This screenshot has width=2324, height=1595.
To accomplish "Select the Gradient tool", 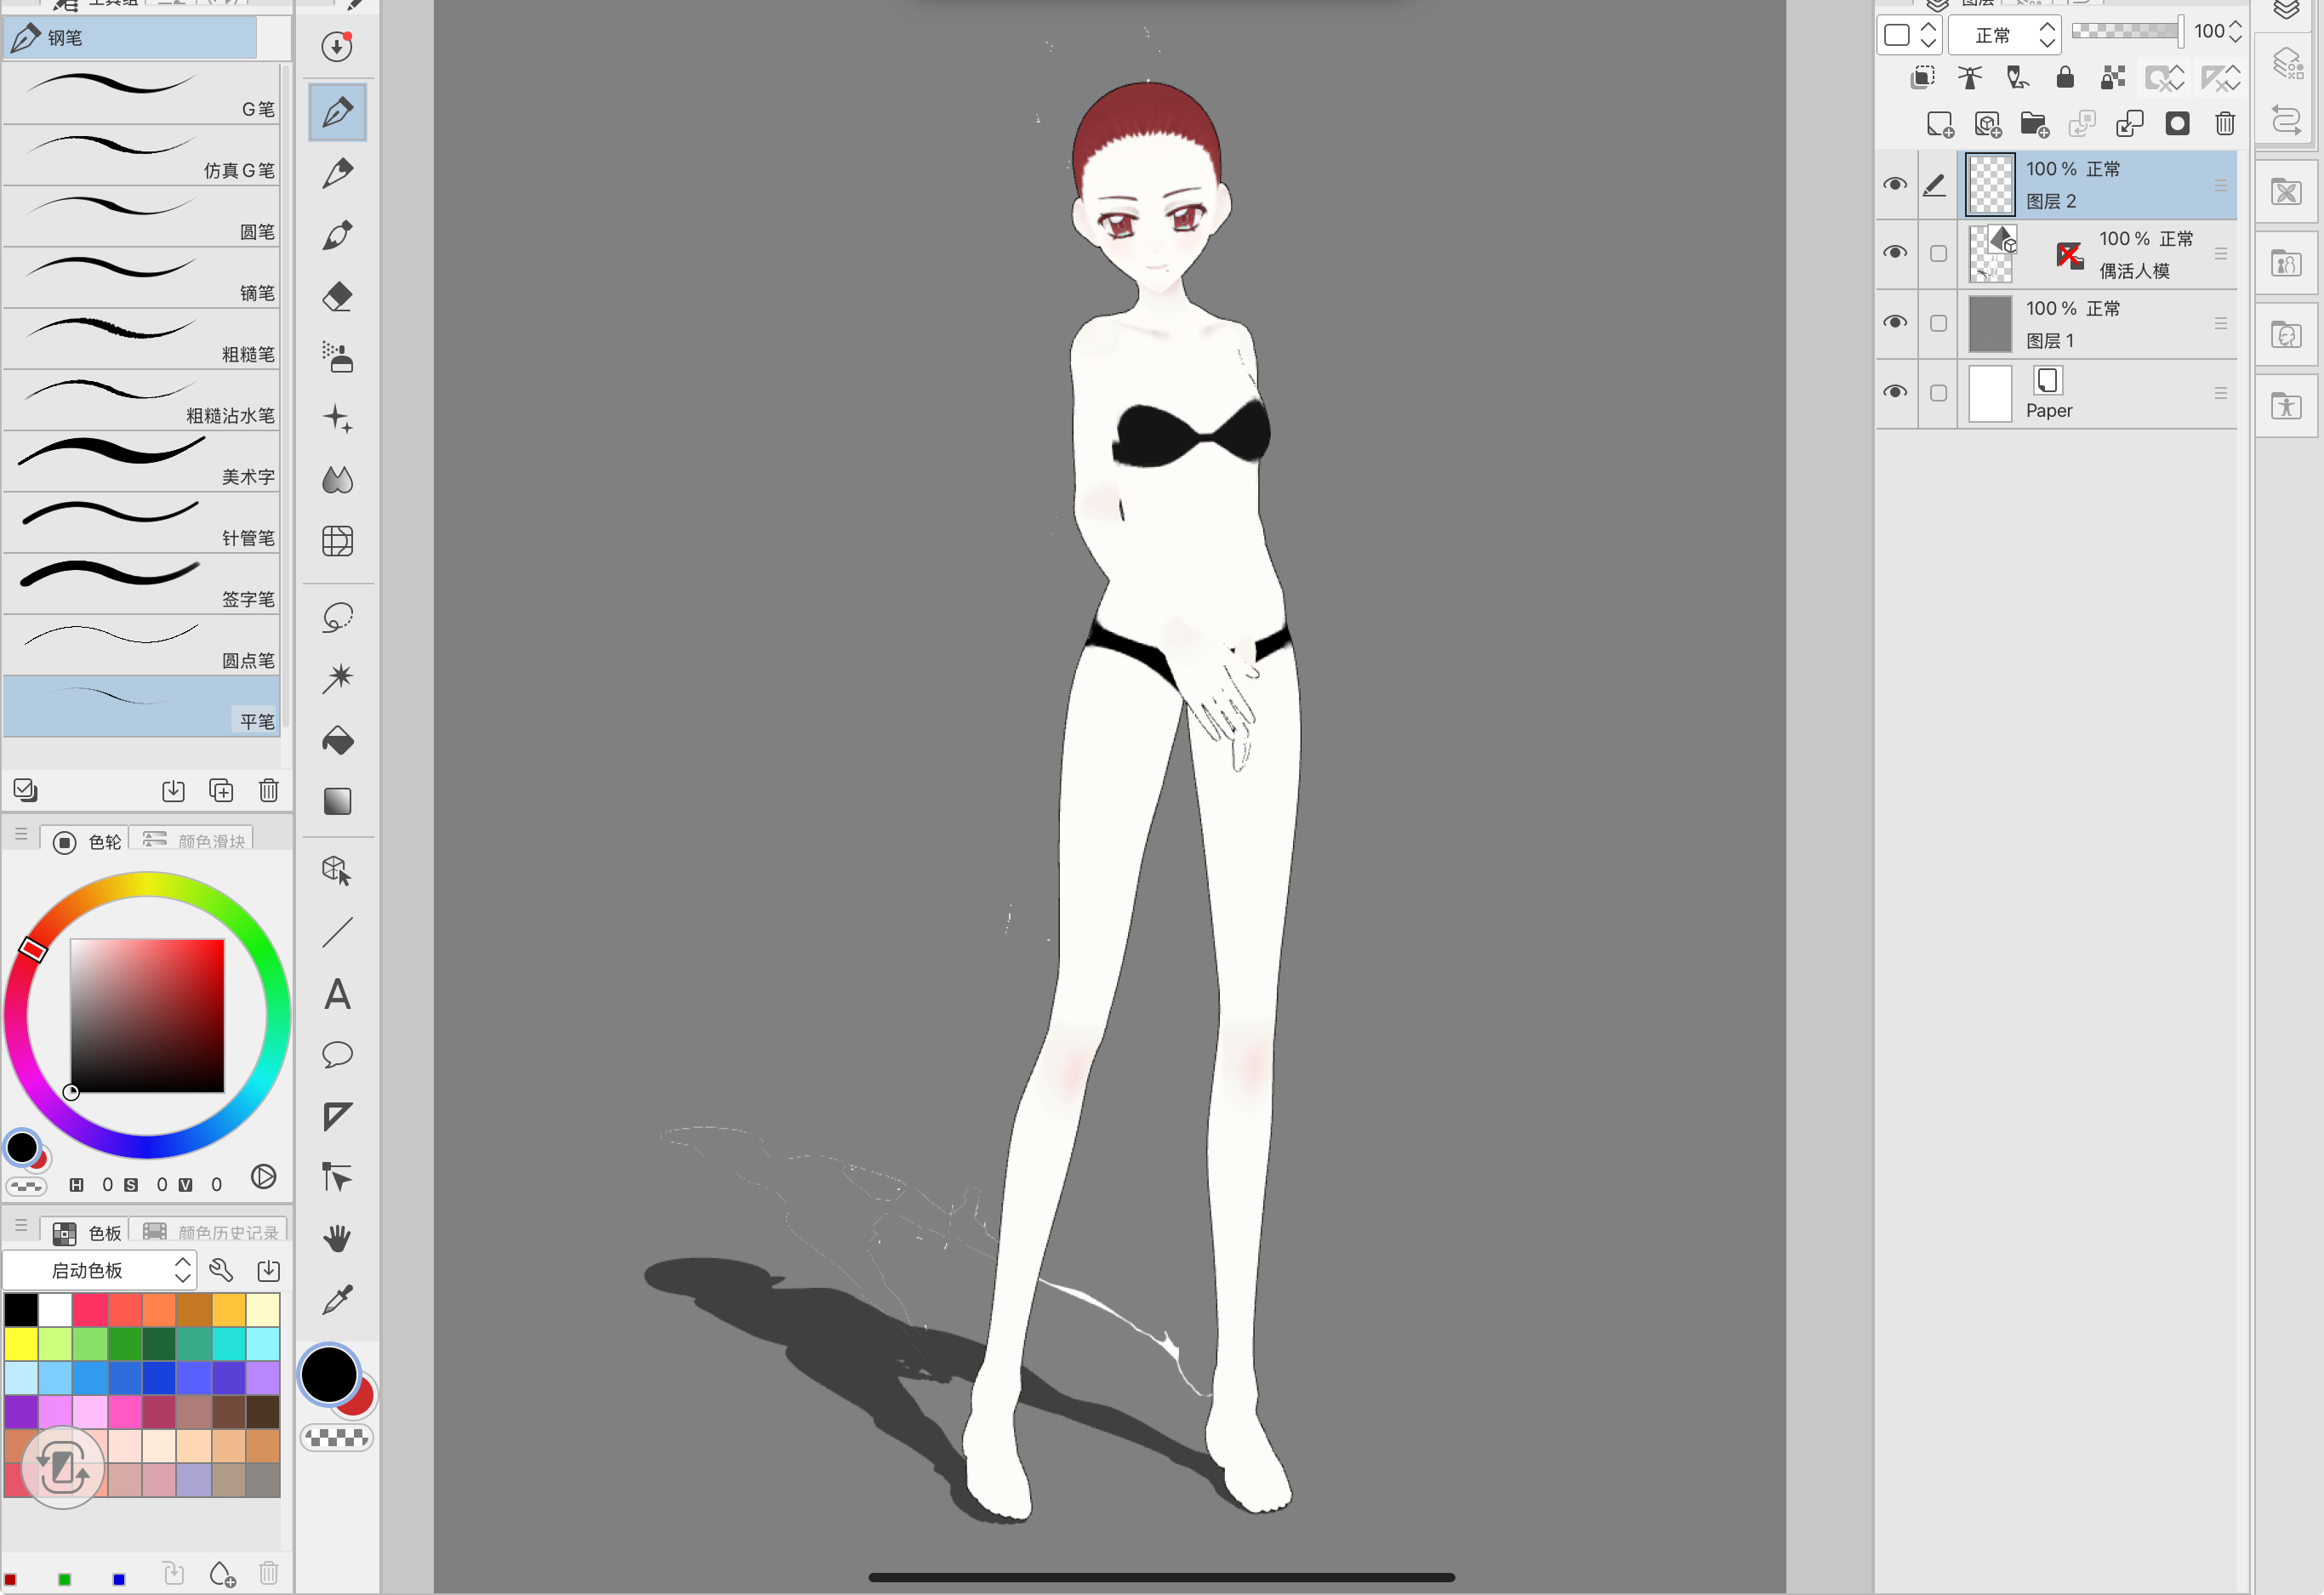I will 337,802.
